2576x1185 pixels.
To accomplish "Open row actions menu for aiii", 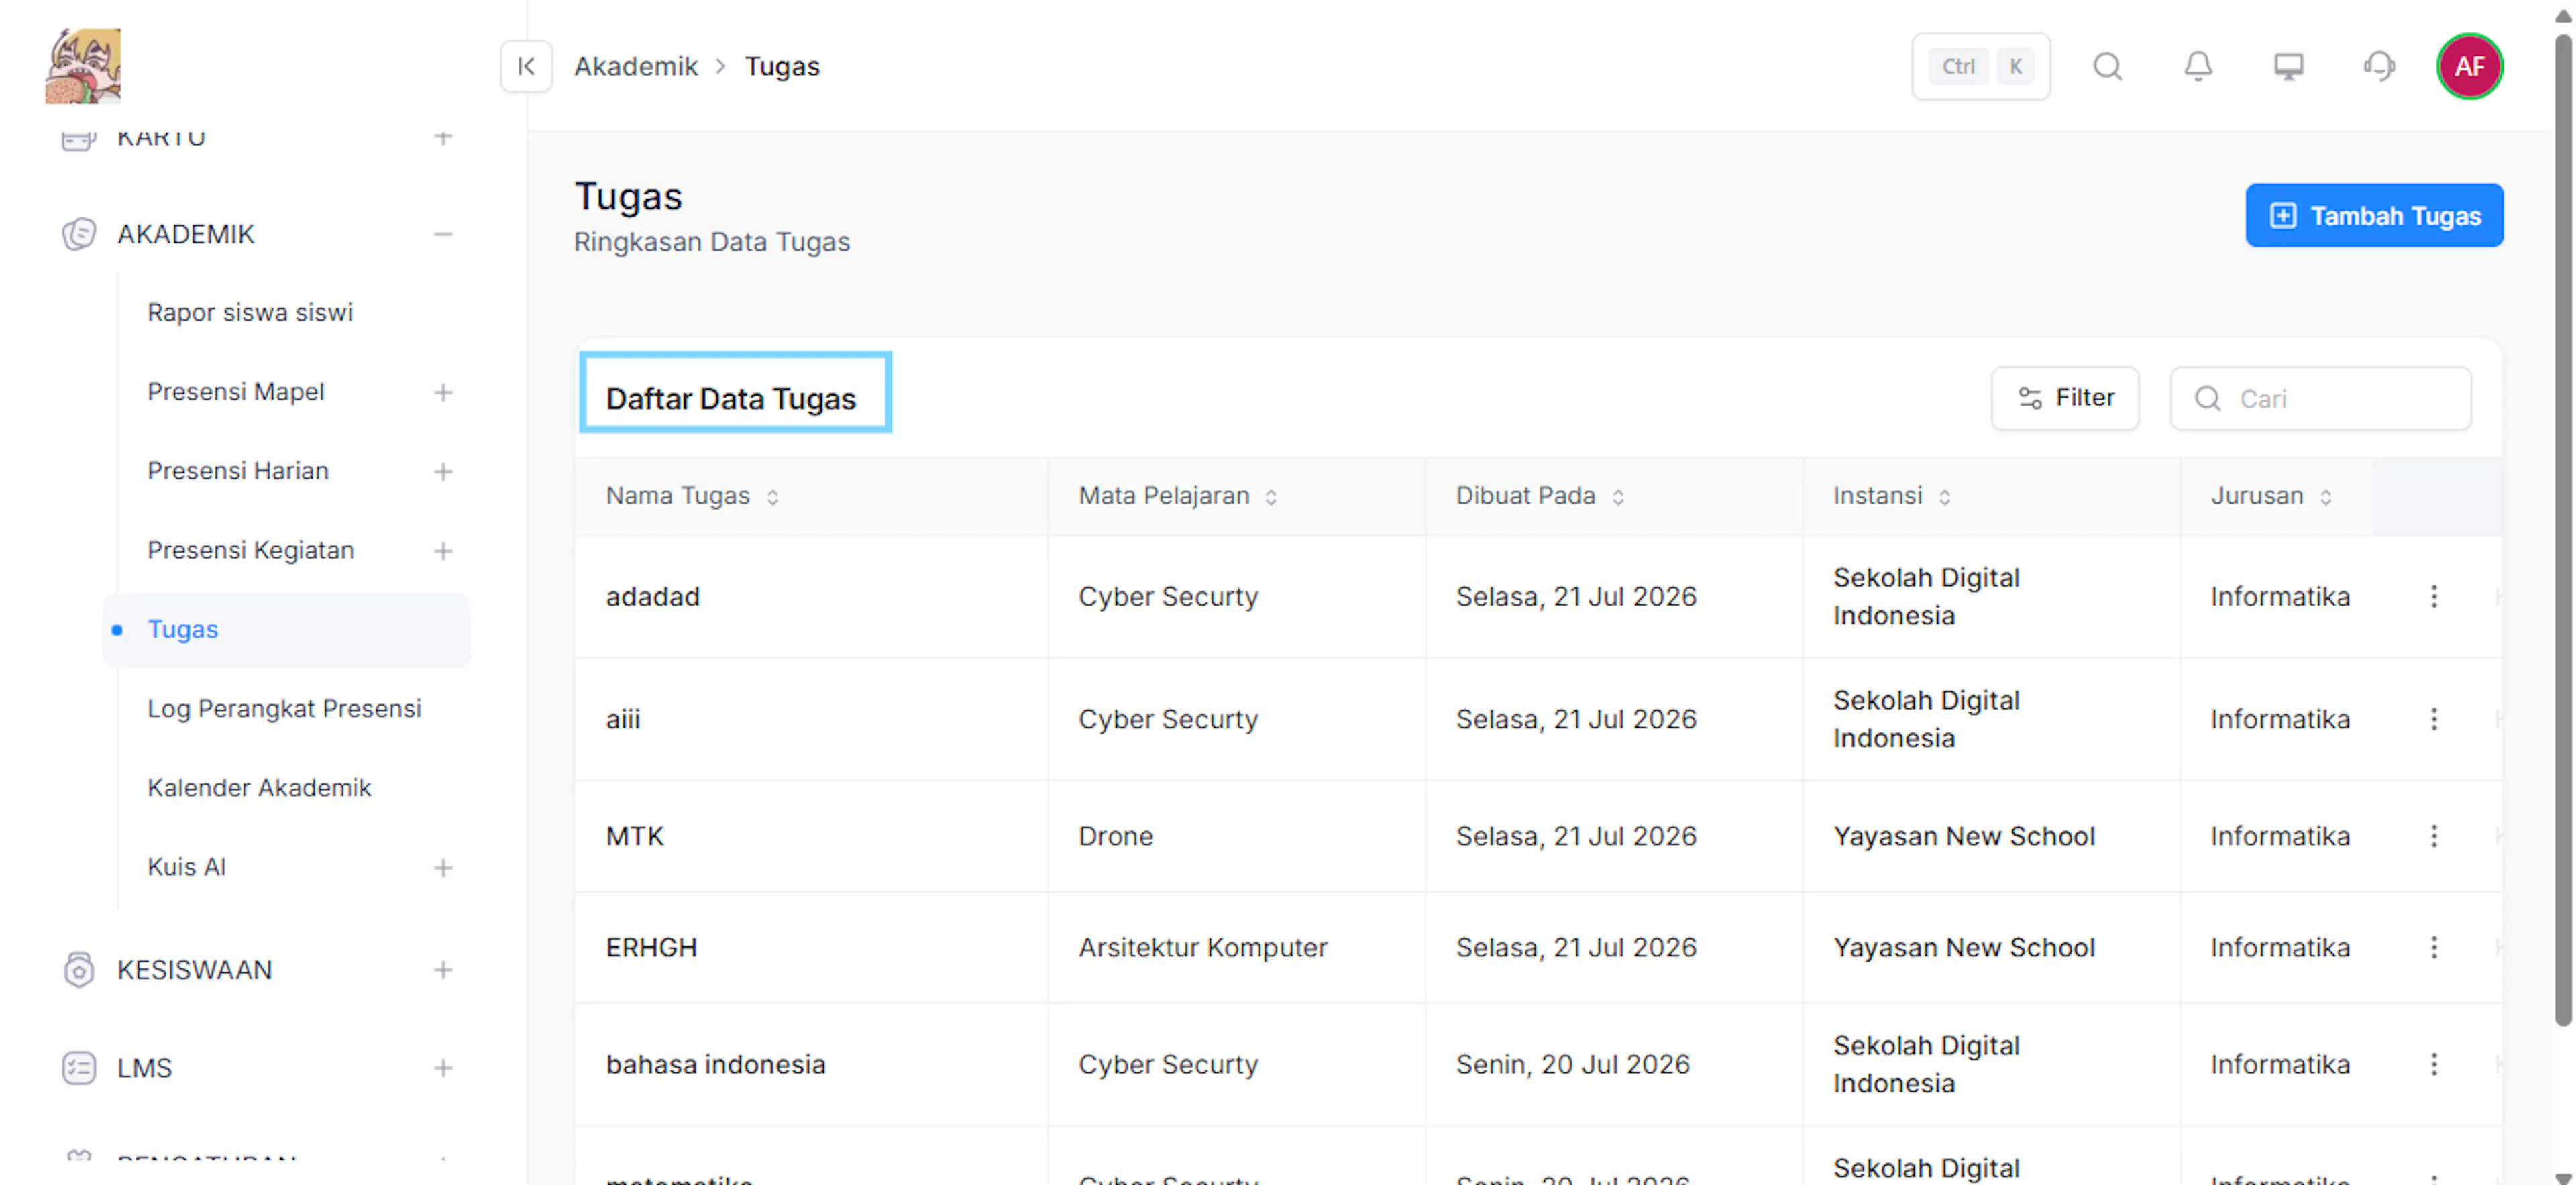I will (2434, 719).
